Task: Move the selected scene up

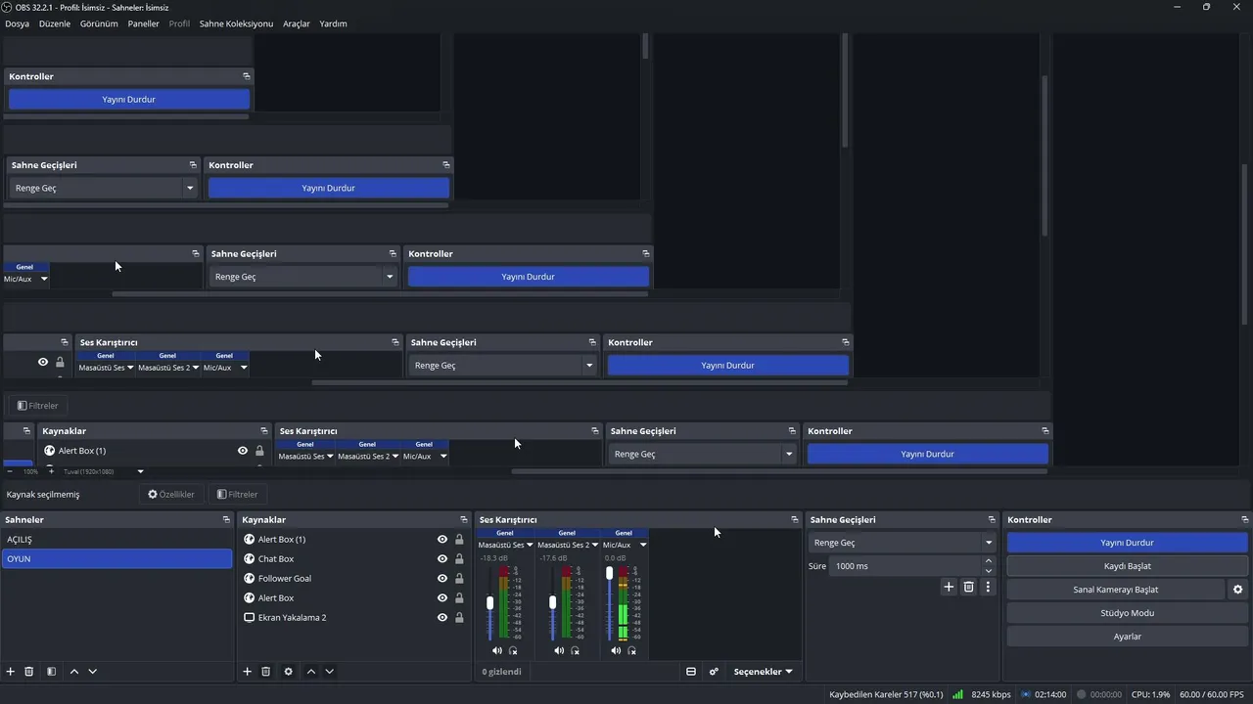Action: pos(74,672)
